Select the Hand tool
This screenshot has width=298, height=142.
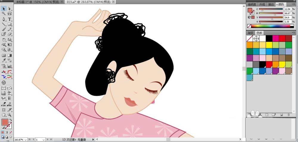[x=4, y=115]
